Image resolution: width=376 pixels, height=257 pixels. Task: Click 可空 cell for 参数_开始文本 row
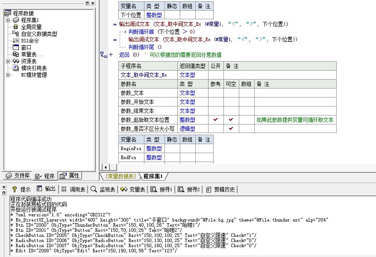[x=231, y=102]
